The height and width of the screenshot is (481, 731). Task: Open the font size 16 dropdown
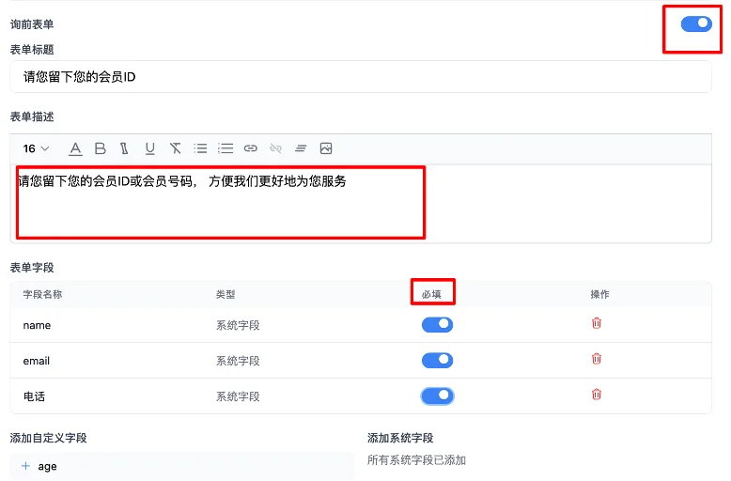pos(36,148)
